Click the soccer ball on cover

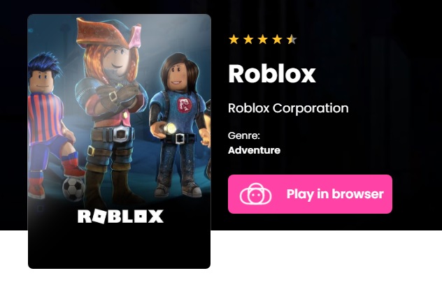73,189
